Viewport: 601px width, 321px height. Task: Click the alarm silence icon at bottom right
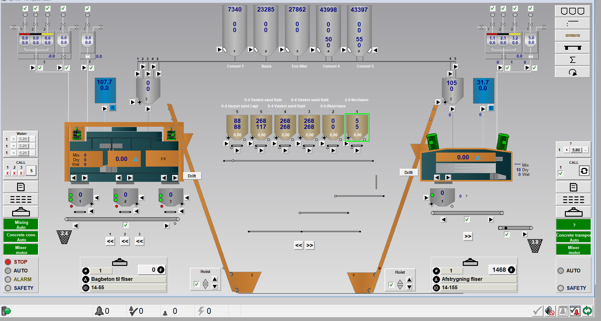(x=550, y=311)
